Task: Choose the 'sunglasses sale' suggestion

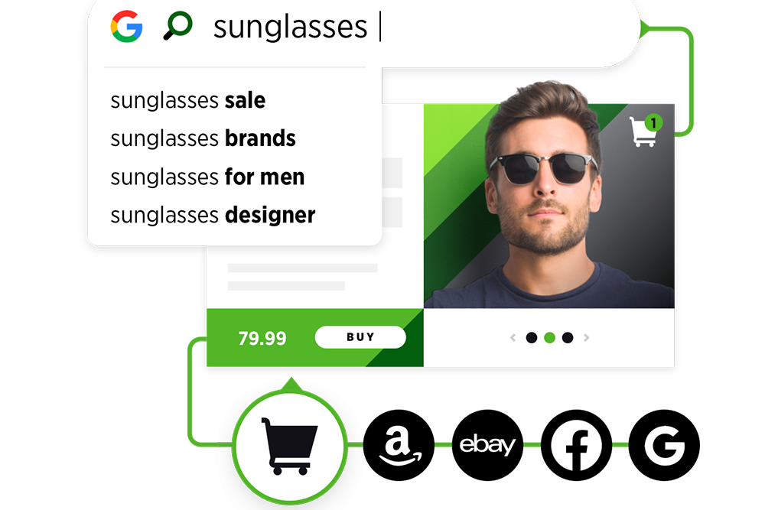Action: point(188,100)
